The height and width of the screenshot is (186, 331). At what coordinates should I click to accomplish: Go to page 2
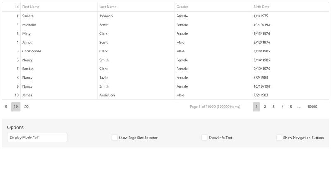[x=265, y=107]
